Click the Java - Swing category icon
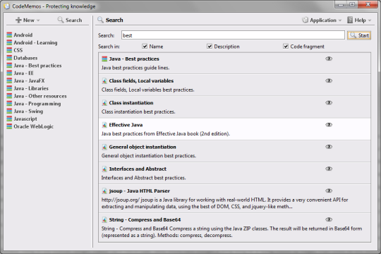This screenshot has height=254, width=381. (9, 111)
